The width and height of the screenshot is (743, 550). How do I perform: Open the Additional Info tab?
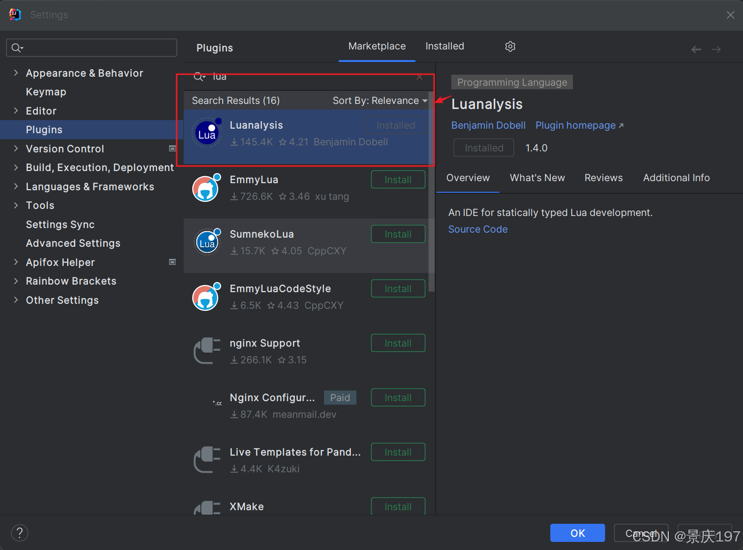(676, 178)
